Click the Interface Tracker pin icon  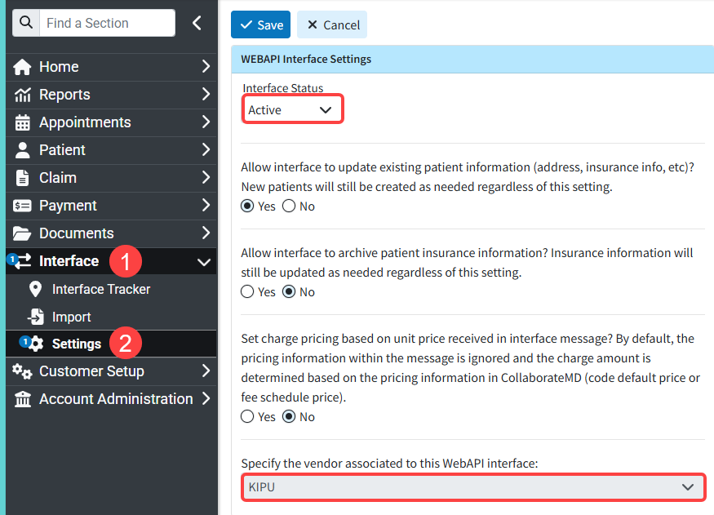(x=35, y=289)
